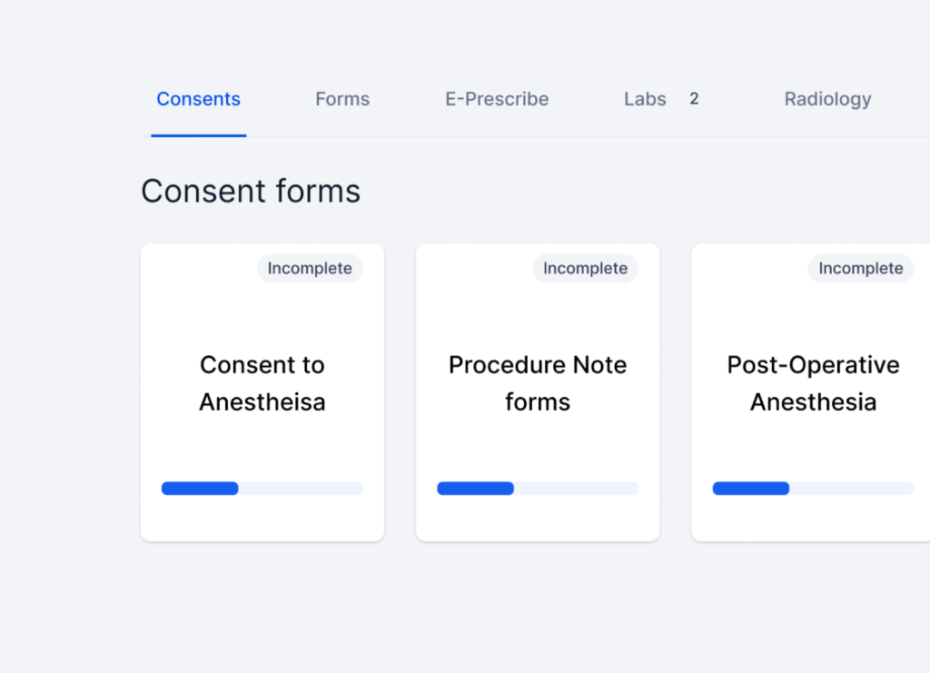Screen dimensions: 930x673
Task: Click the Consent forms page heading
Action: click(x=251, y=191)
